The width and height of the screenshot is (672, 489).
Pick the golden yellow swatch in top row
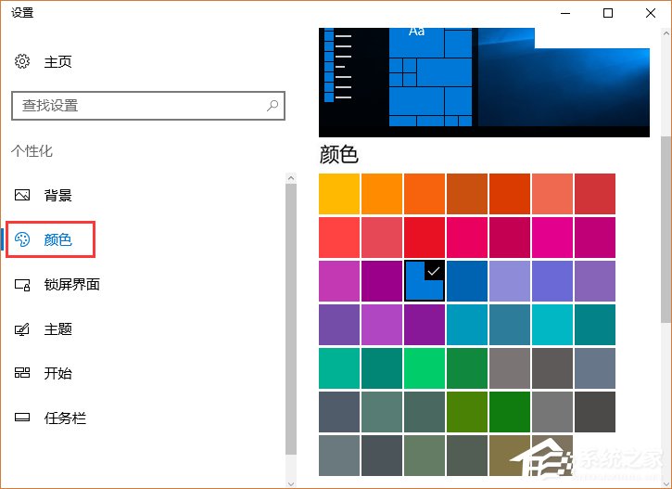[339, 194]
